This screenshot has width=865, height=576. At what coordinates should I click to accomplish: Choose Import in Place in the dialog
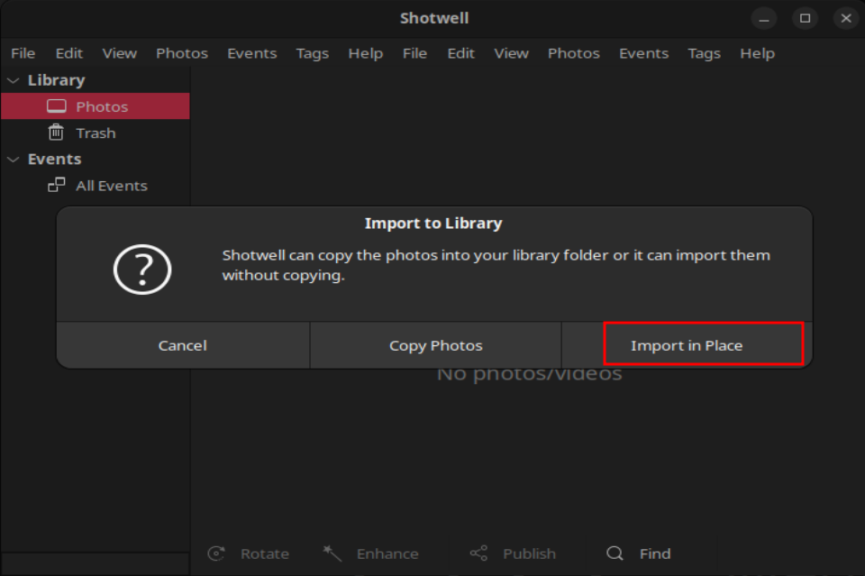tap(687, 345)
